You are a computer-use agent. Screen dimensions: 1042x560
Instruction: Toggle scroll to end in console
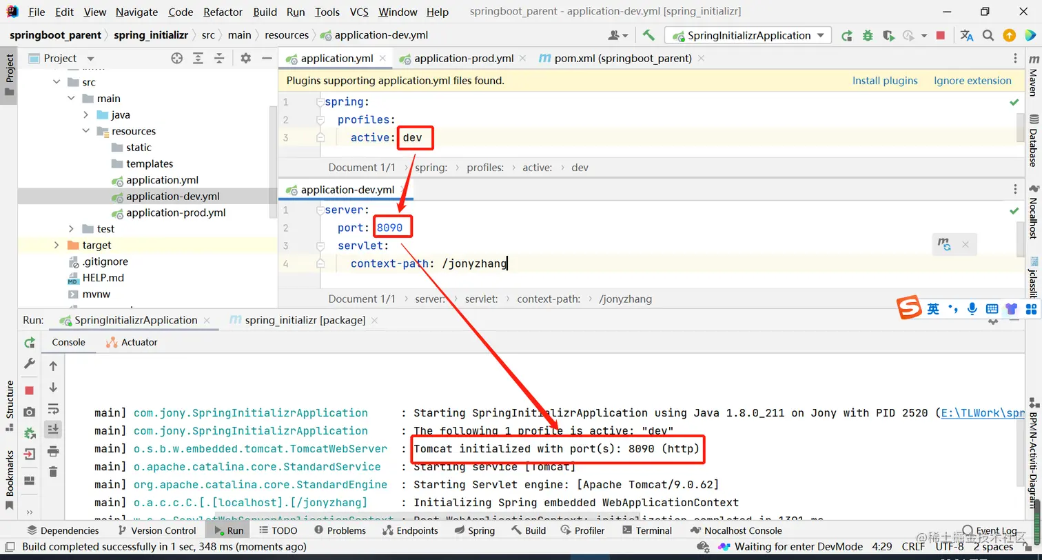tap(53, 430)
